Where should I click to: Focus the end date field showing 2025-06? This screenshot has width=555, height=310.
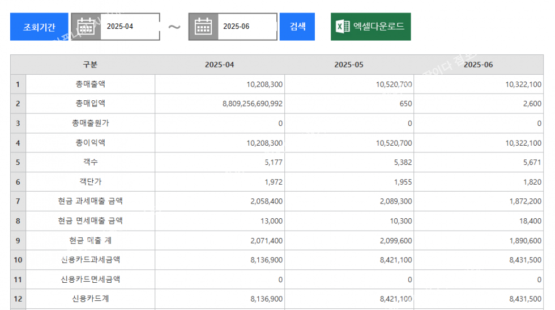coord(247,27)
